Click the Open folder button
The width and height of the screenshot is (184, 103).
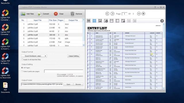68,84
